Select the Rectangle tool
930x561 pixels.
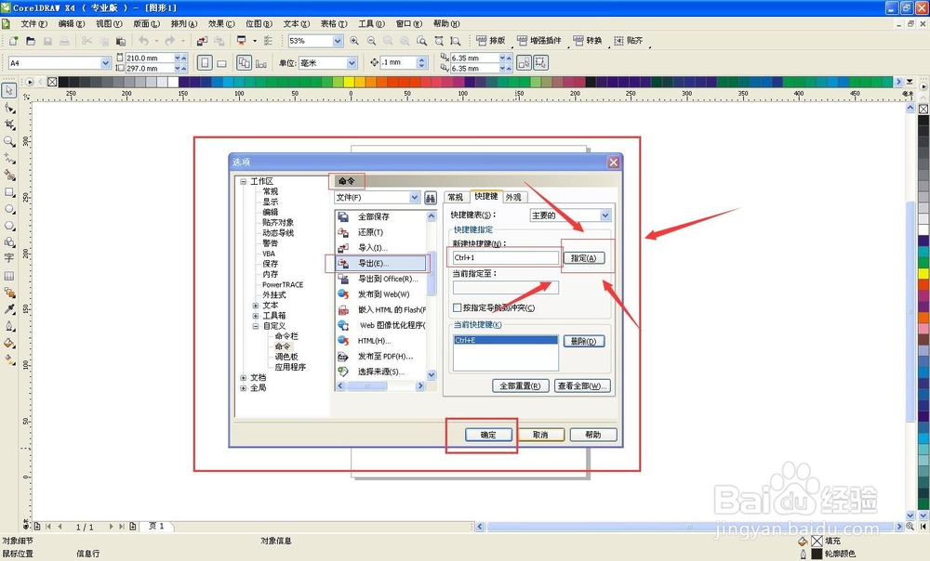pos(9,192)
